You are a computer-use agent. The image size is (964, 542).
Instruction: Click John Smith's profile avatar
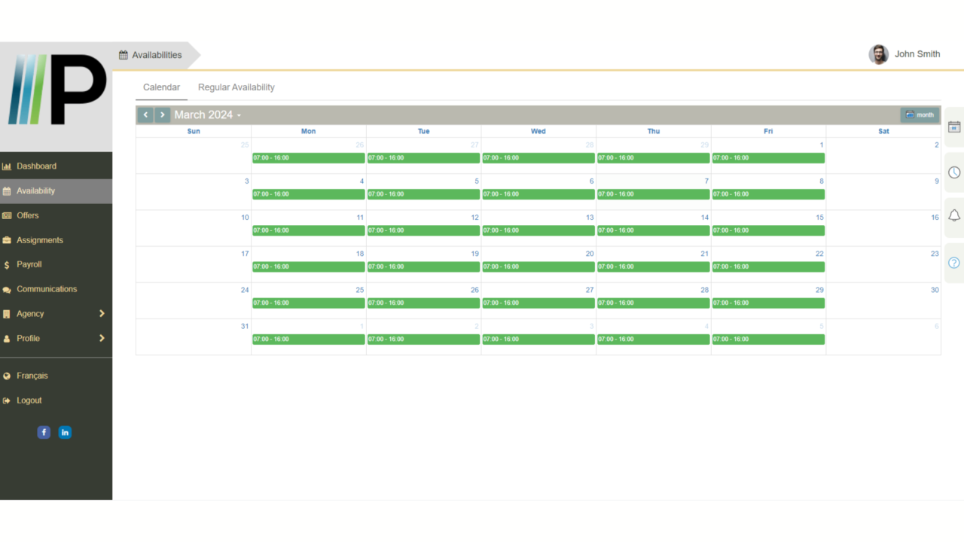(878, 53)
